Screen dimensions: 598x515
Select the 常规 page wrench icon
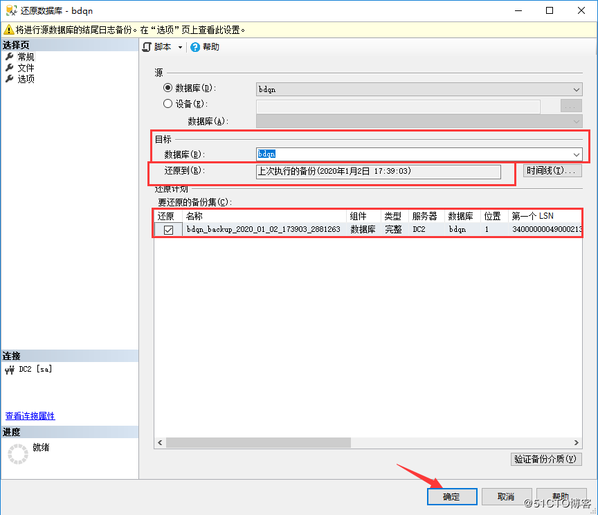point(10,57)
